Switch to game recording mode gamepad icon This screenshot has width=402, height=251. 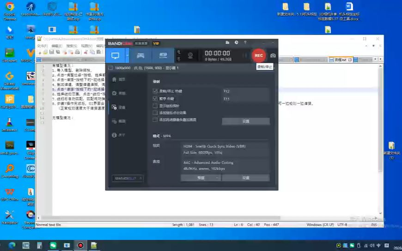(140, 55)
